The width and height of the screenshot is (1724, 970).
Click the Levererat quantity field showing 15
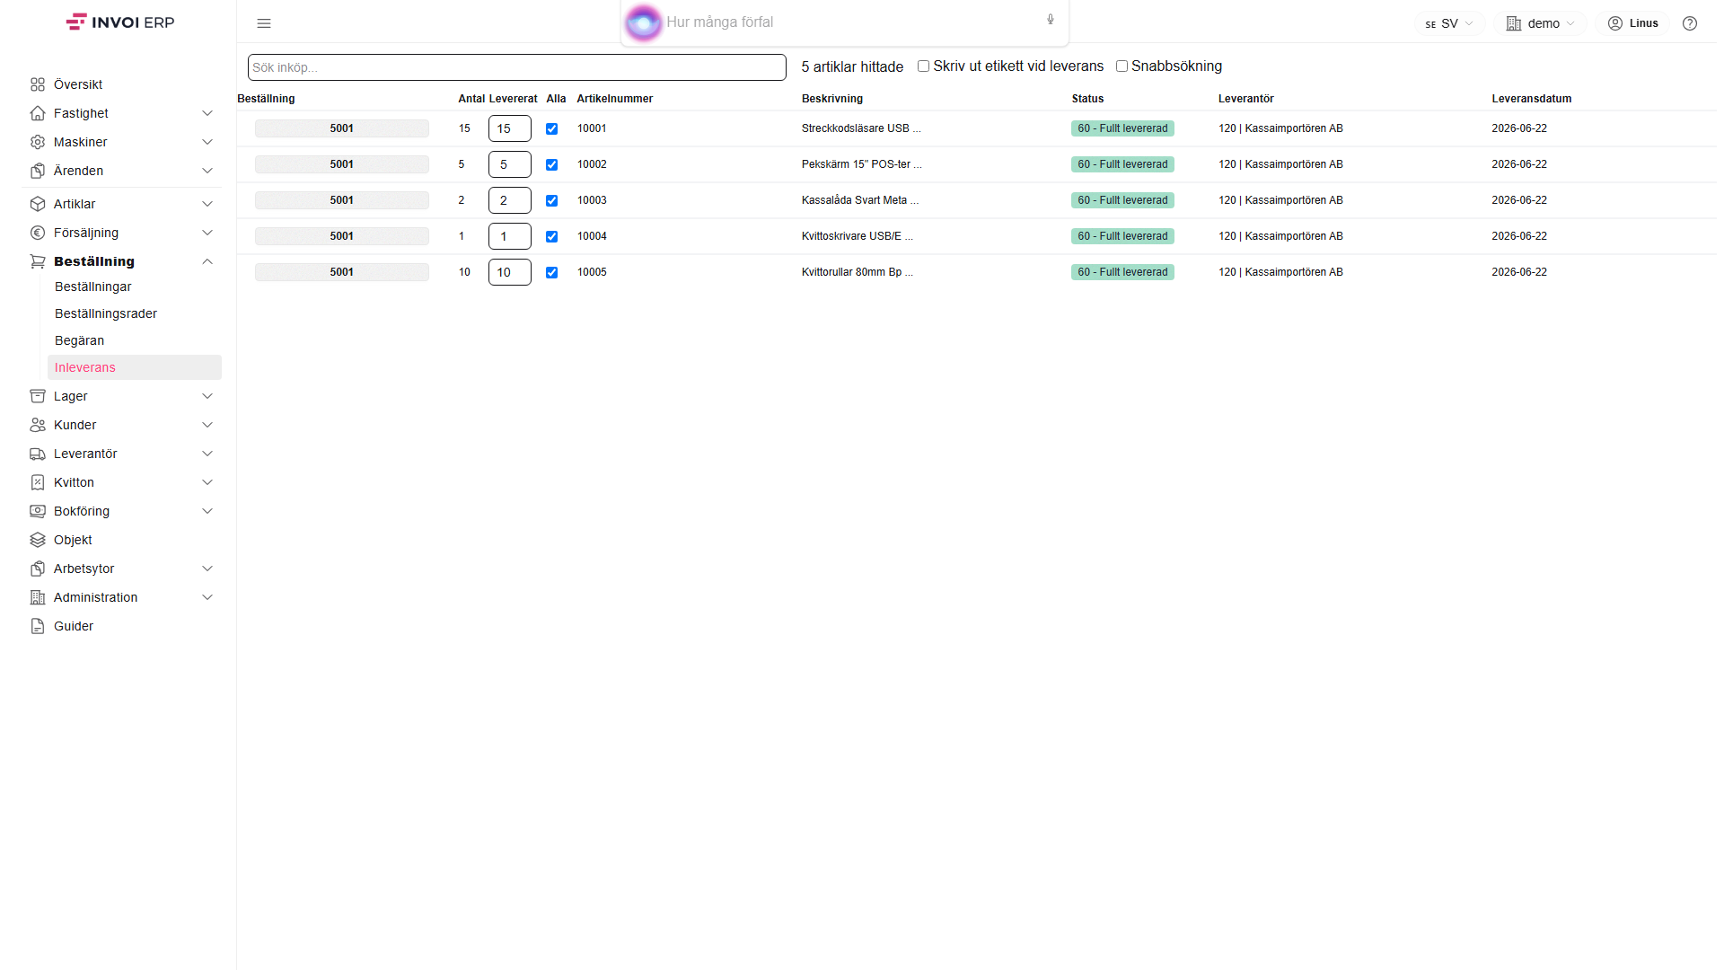click(x=510, y=128)
